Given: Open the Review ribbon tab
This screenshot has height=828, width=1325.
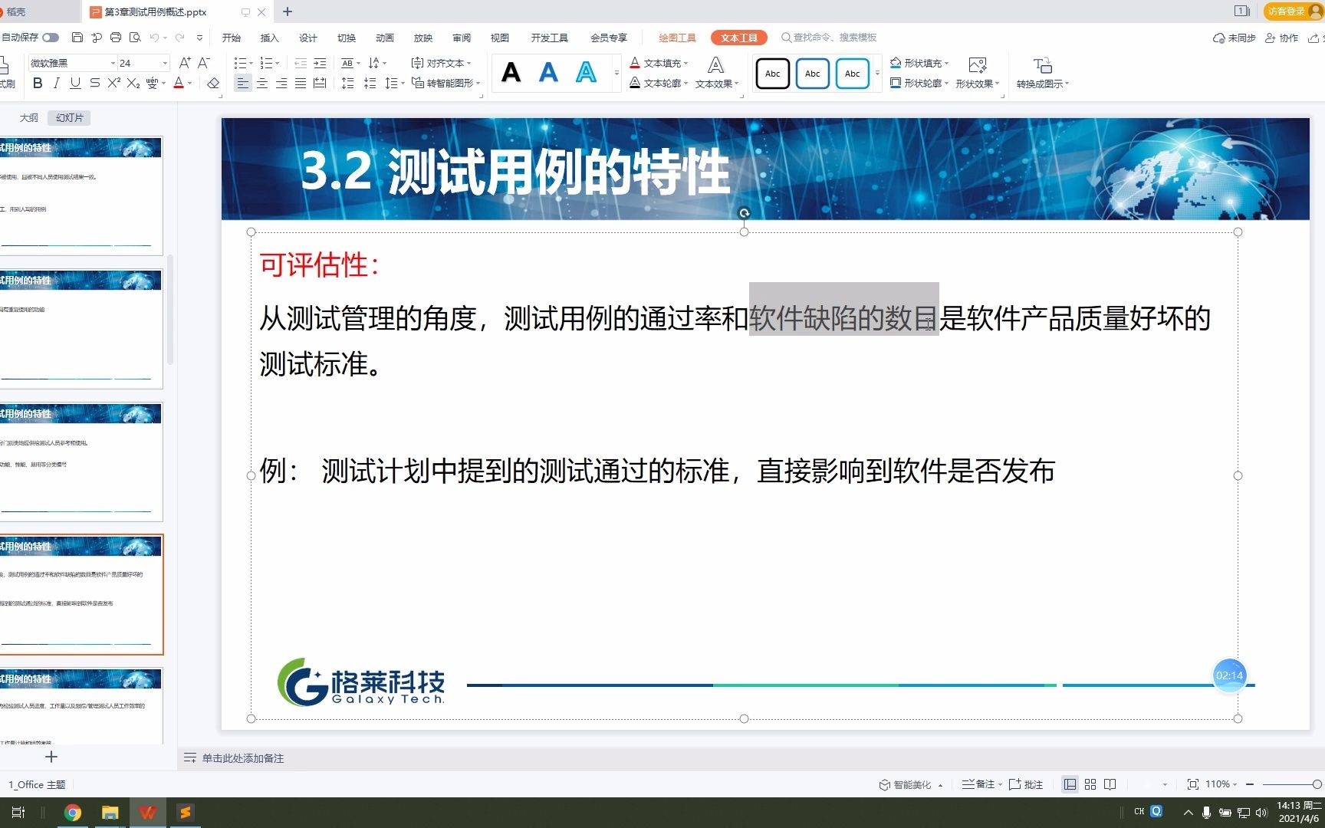Looking at the screenshot, I should (x=461, y=38).
